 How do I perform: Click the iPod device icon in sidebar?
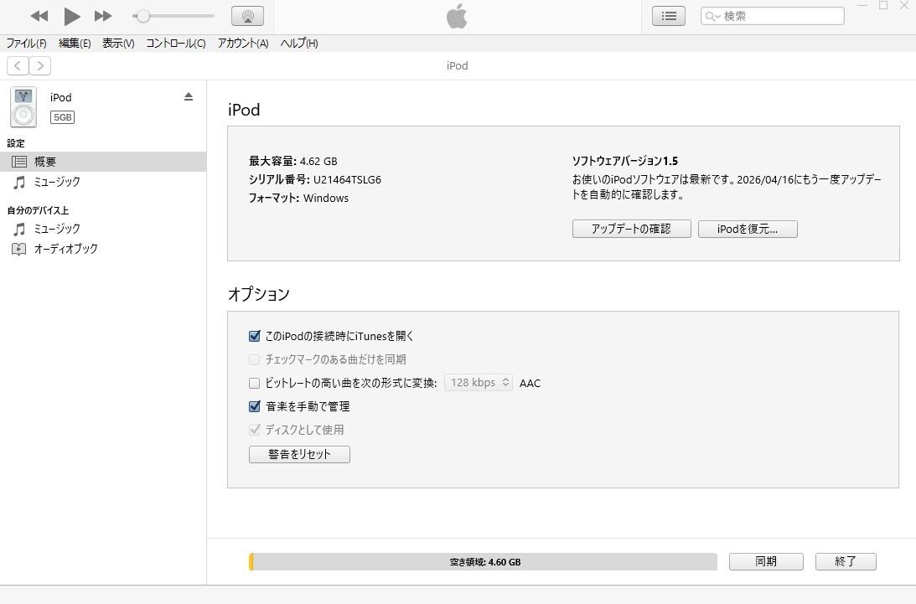tap(23, 107)
